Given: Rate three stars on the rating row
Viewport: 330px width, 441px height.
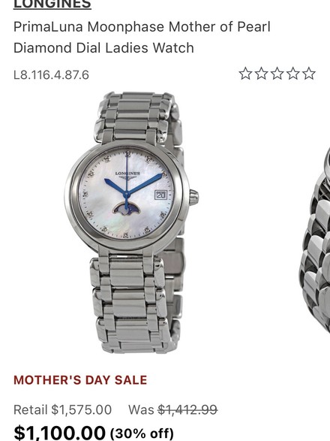Looking at the screenshot, I should tap(277, 74).
